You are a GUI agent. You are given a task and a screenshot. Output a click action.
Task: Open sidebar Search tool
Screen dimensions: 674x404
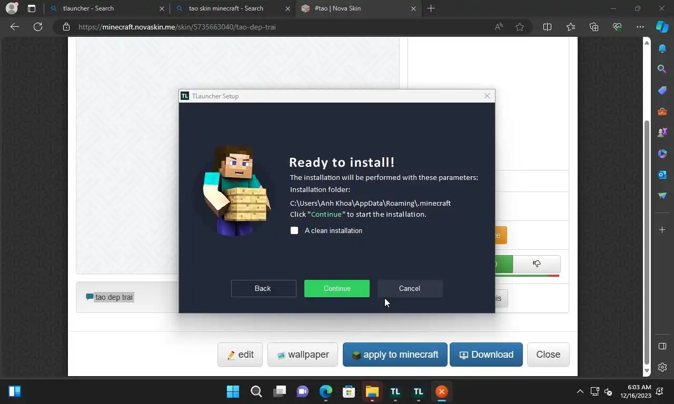point(662,69)
